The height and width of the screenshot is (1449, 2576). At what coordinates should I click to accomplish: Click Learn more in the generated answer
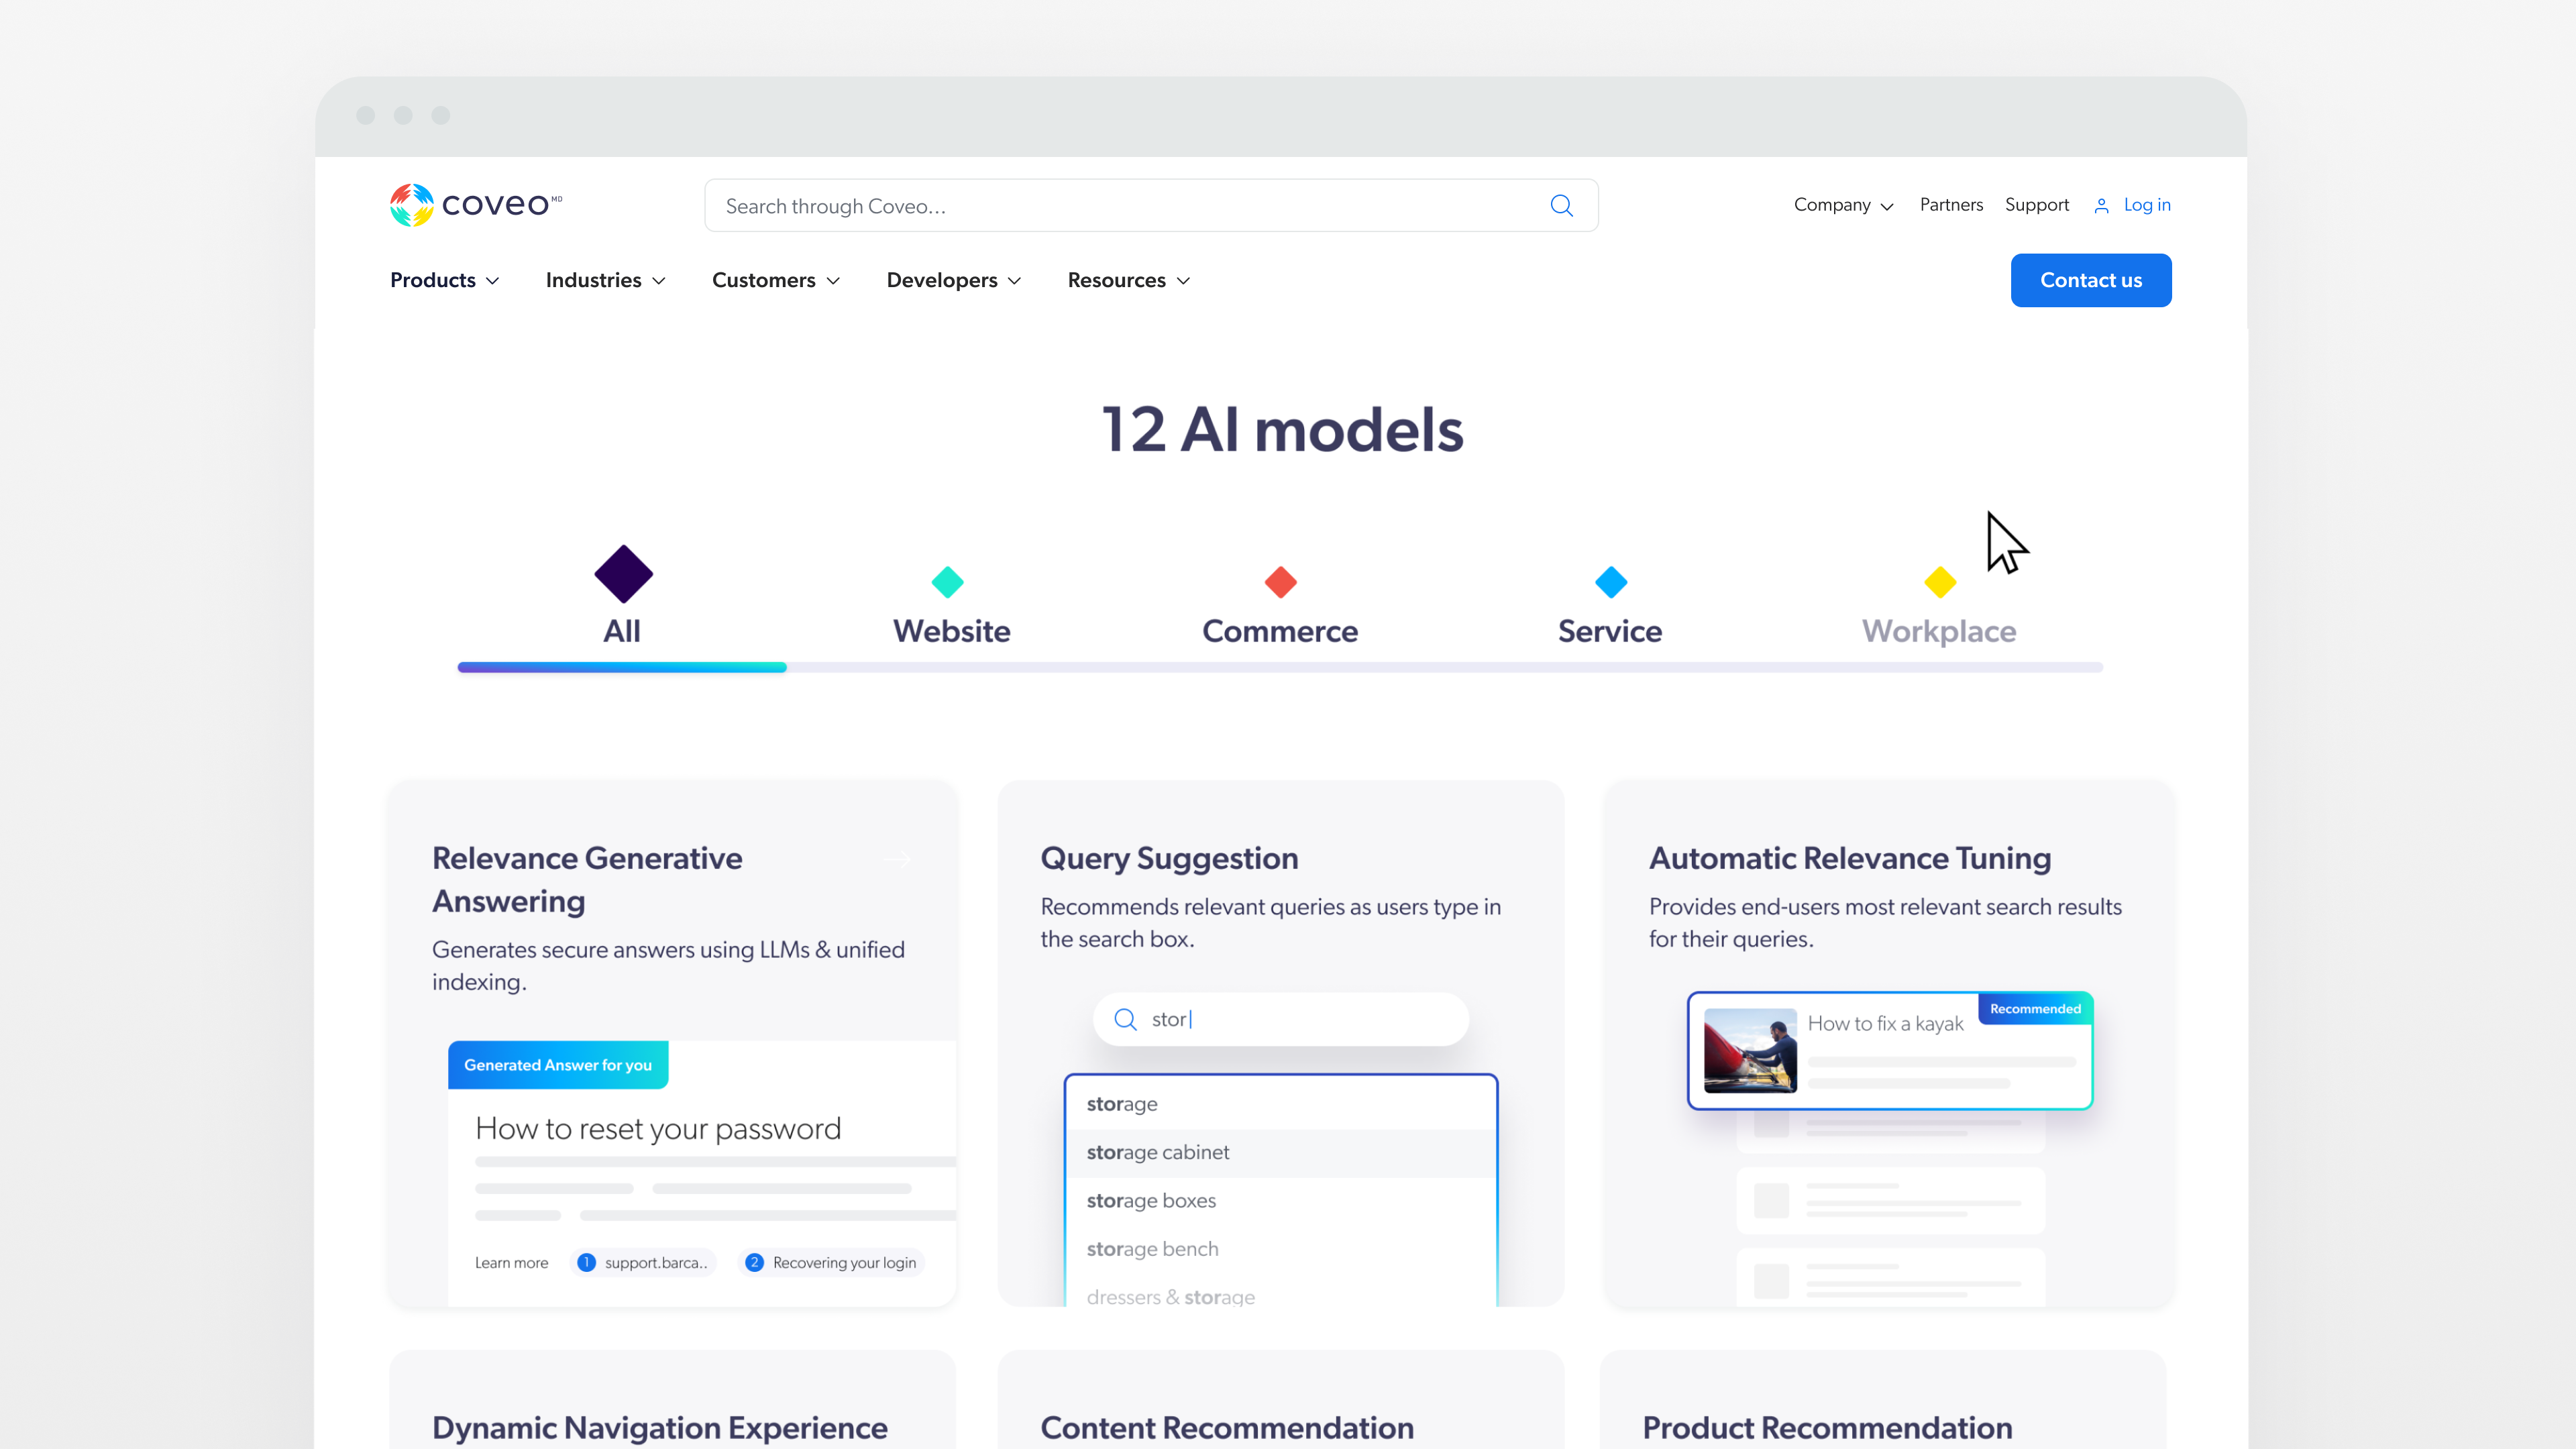pos(511,1263)
